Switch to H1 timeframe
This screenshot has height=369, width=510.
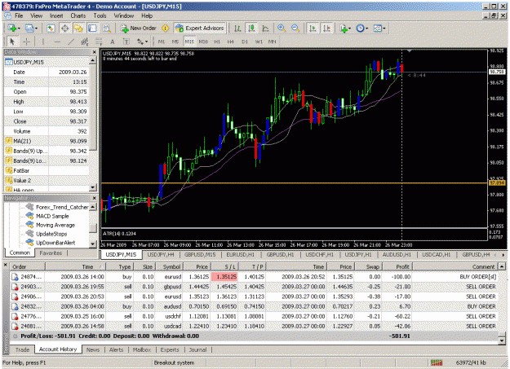pyautogui.click(x=217, y=42)
